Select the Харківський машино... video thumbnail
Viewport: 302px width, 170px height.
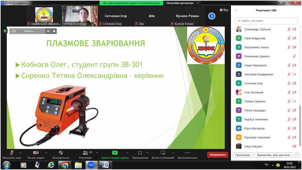click(x=44, y=16)
